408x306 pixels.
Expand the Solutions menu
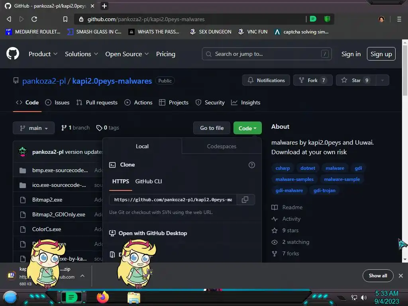click(81, 54)
